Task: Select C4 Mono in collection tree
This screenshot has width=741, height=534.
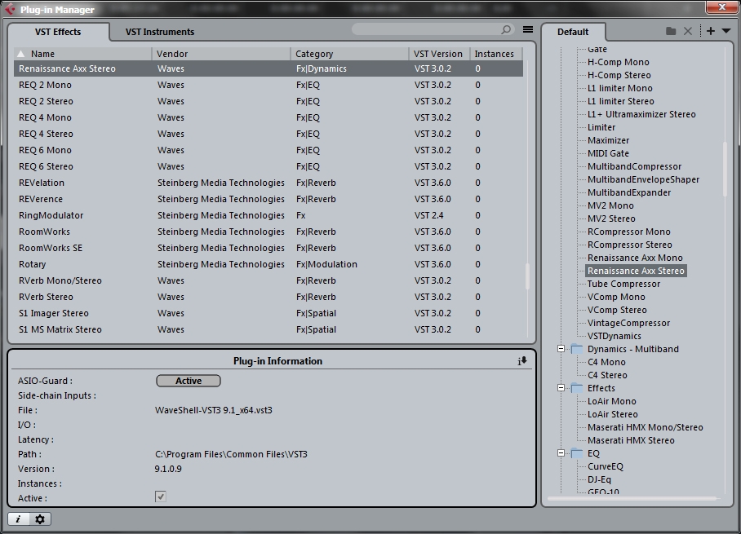Action: (606, 362)
